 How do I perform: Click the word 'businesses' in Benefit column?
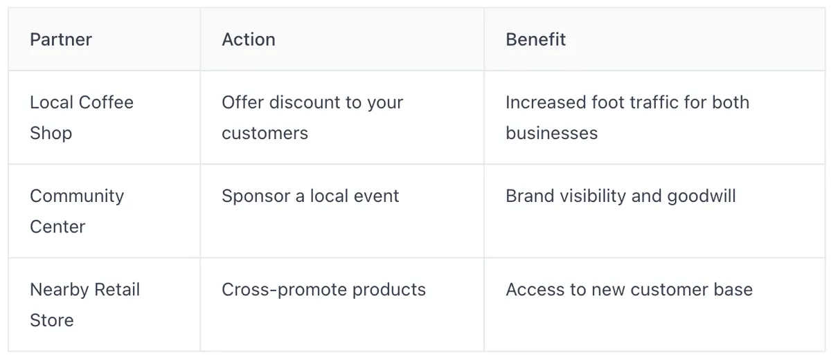pyautogui.click(x=551, y=133)
